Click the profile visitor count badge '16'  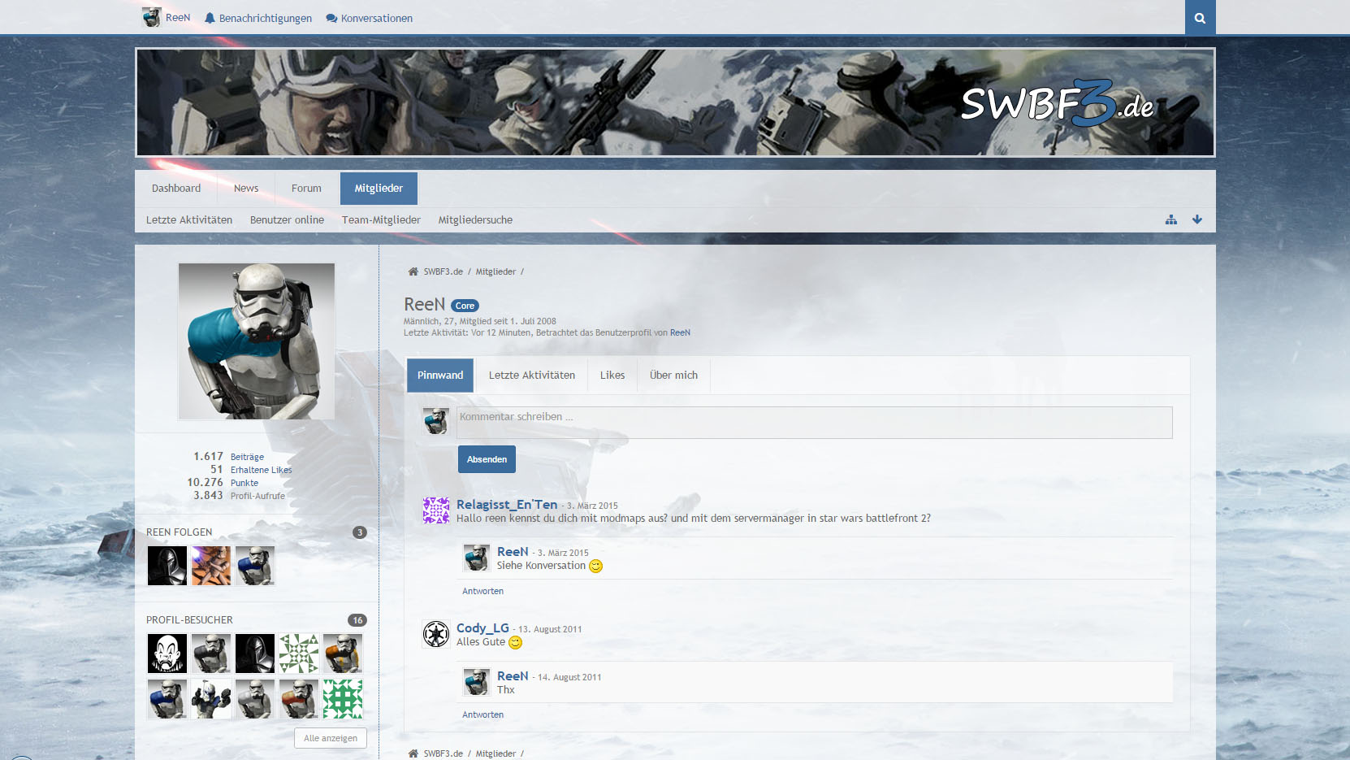[357, 620]
